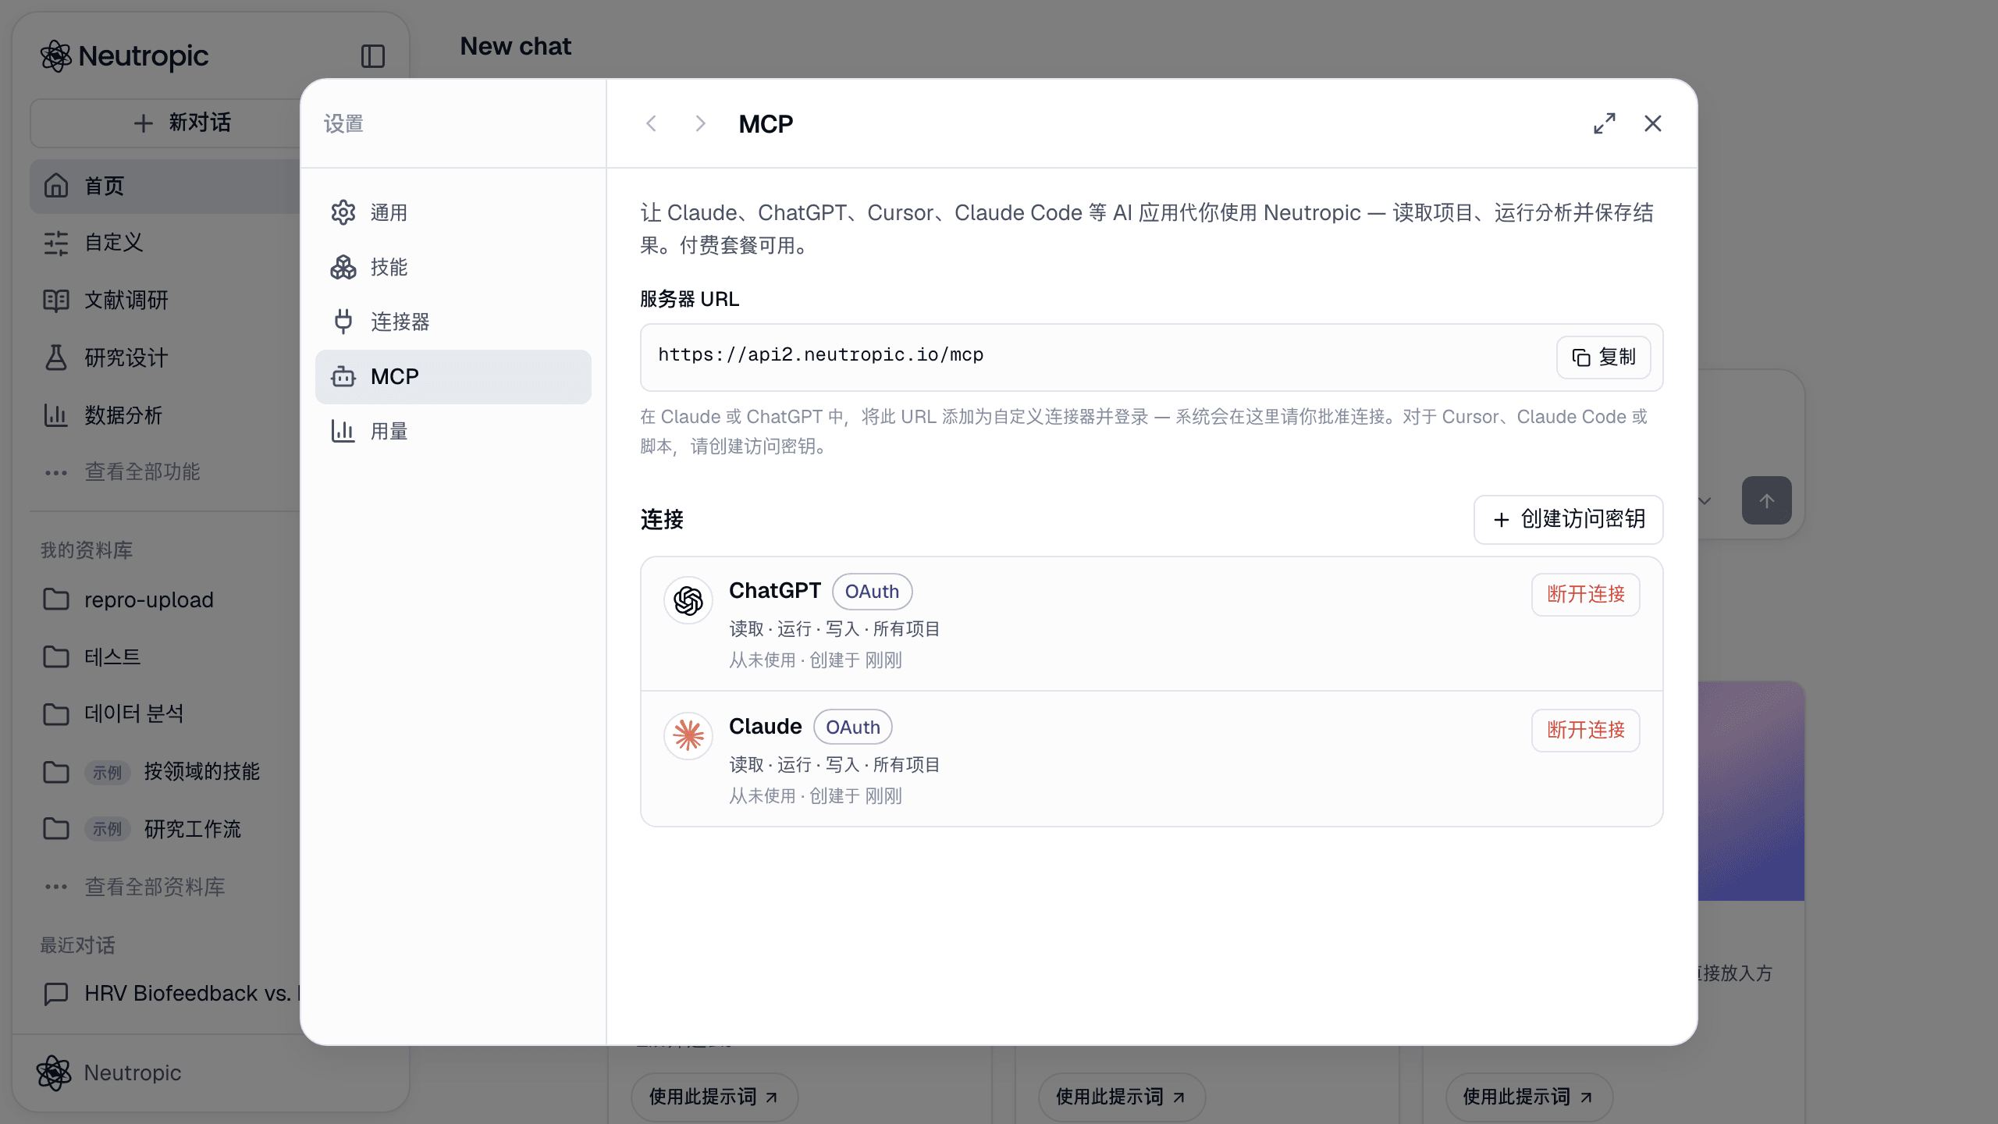The width and height of the screenshot is (1998, 1124).
Task: Click the ChatGPT logo icon
Action: click(x=688, y=600)
